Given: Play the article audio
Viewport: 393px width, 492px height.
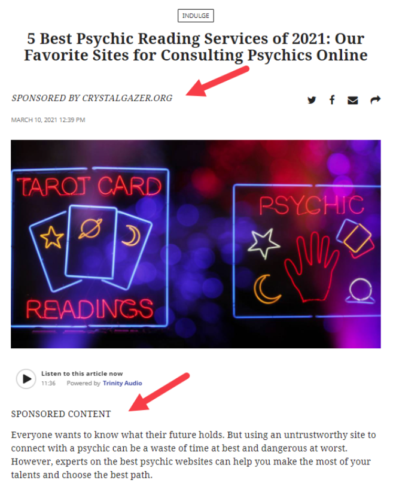Looking at the screenshot, I should coord(26,379).
